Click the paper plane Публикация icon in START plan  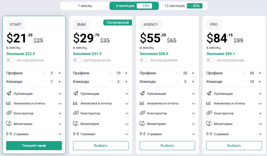[x=9, y=94]
